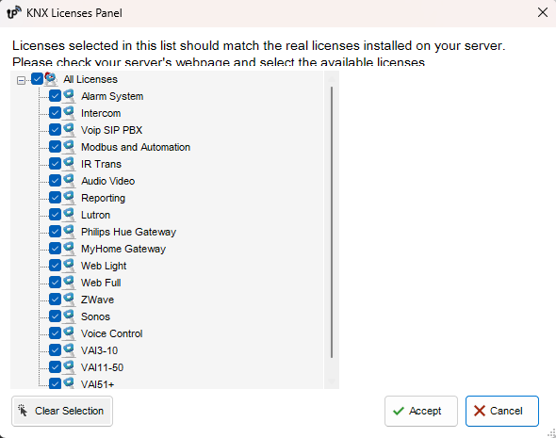Disable the Web Full license checkbox
The width and height of the screenshot is (556, 438).
pos(55,283)
